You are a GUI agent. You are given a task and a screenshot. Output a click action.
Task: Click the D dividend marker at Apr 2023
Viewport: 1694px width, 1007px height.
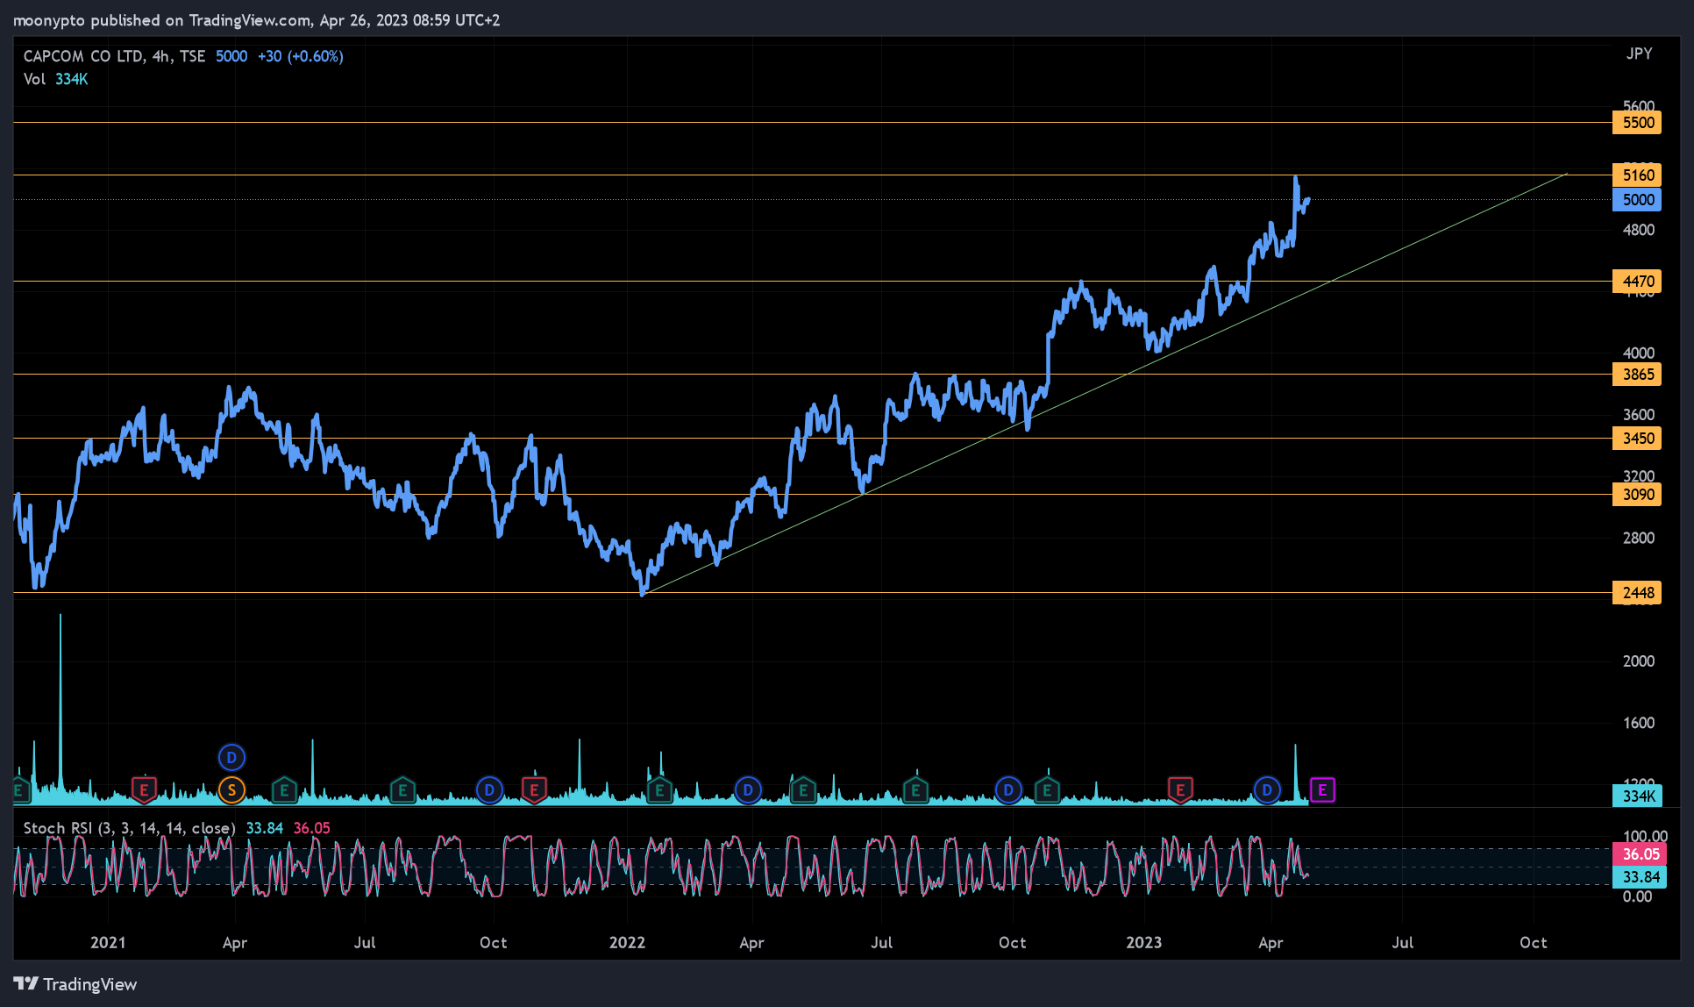click(x=1267, y=790)
